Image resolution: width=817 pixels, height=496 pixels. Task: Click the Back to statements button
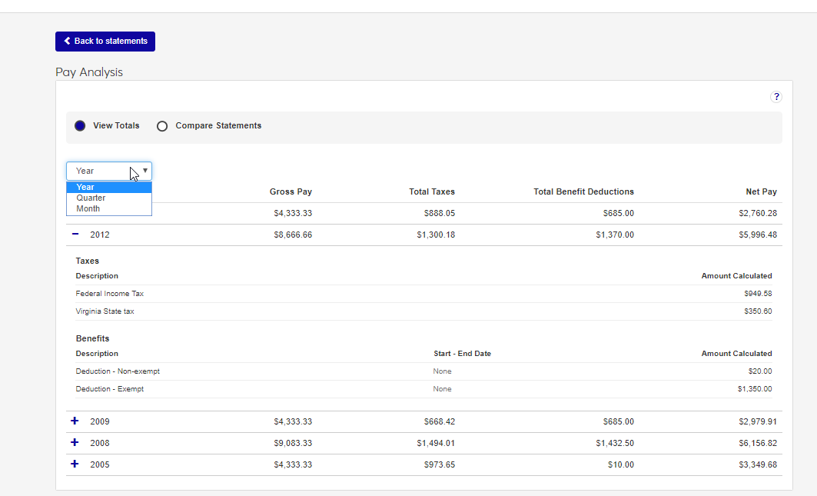tap(105, 42)
